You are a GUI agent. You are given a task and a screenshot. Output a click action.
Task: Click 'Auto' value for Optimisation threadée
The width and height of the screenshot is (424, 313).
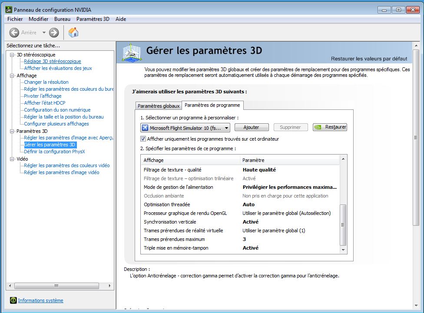(x=248, y=204)
